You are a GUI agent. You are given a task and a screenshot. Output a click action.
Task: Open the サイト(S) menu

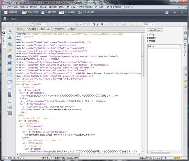[x=71, y=7]
